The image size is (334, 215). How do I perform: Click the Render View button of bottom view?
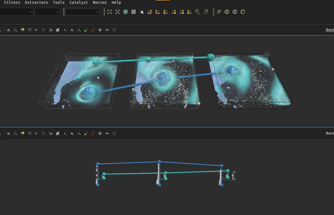point(330,134)
